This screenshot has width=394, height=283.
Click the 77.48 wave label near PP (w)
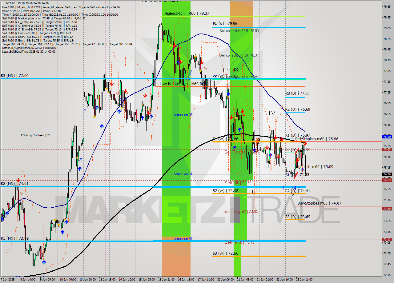pyautogui.click(x=228, y=70)
